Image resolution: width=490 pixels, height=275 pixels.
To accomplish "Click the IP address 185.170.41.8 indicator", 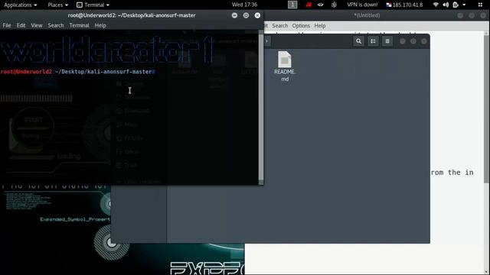I will (x=404, y=5).
